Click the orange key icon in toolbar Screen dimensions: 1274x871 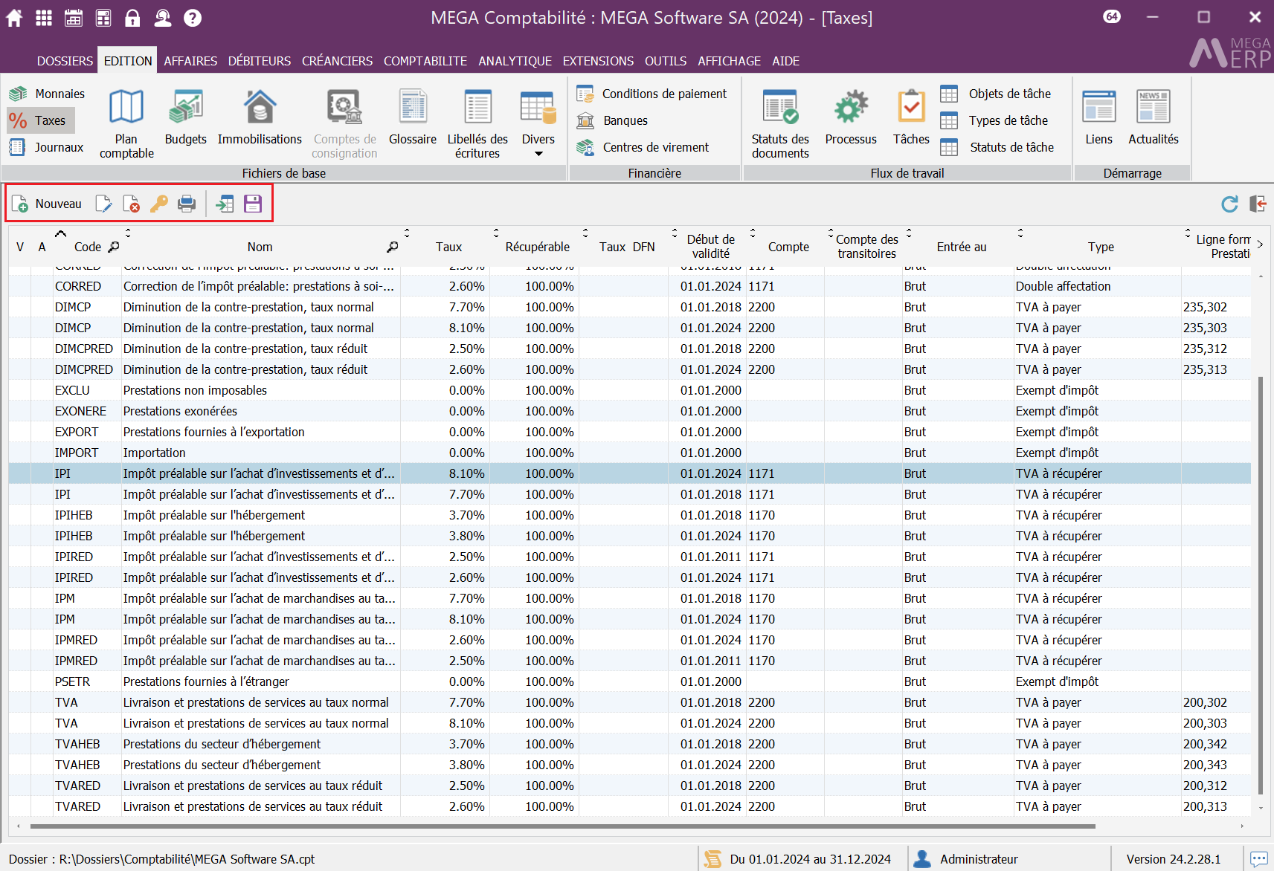coord(158,204)
